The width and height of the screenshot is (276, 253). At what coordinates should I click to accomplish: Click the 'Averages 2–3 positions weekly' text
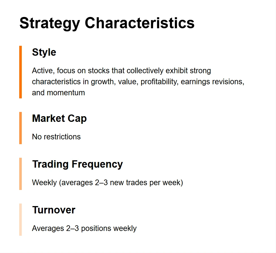click(x=84, y=228)
